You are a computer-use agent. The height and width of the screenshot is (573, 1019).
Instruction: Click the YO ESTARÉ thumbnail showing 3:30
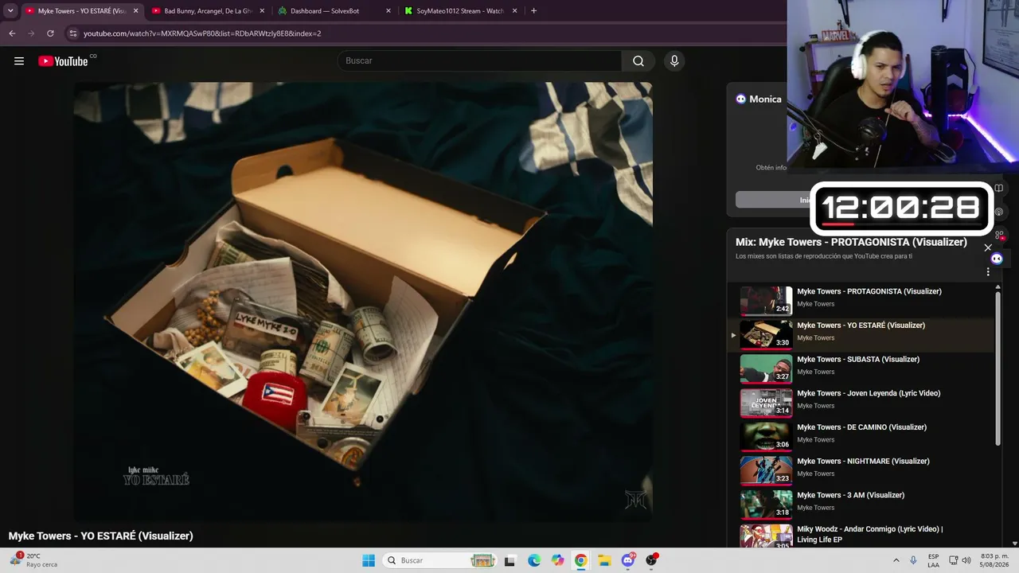click(767, 335)
